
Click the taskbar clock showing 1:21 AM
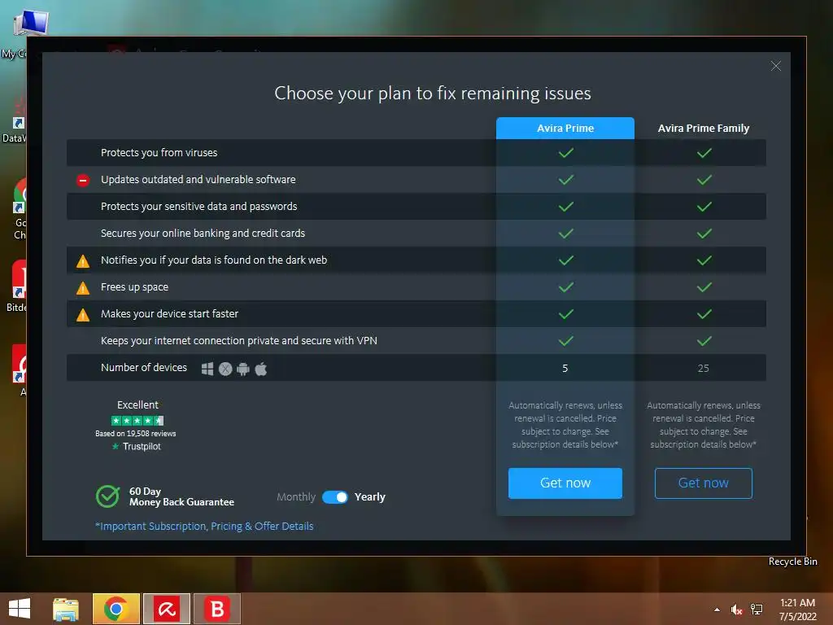pos(797,610)
